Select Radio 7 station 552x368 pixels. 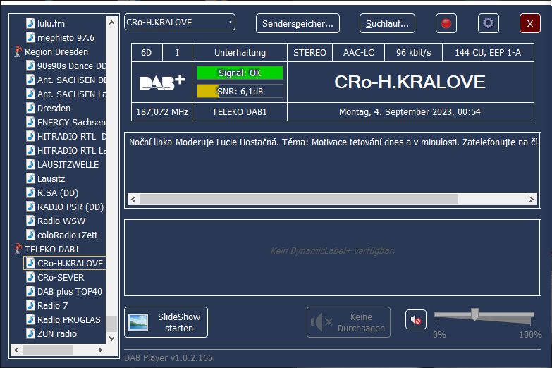tap(52, 306)
